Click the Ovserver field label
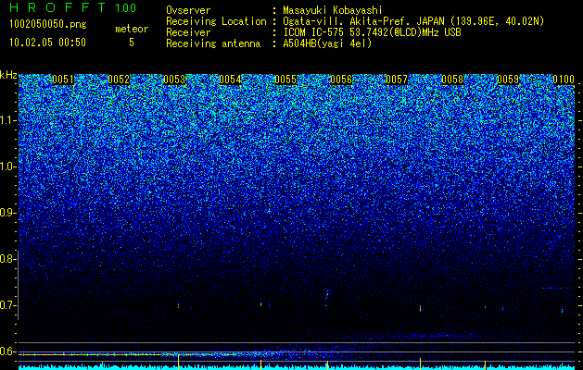The width and height of the screenshot is (583, 370). click(x=188, y=10)
